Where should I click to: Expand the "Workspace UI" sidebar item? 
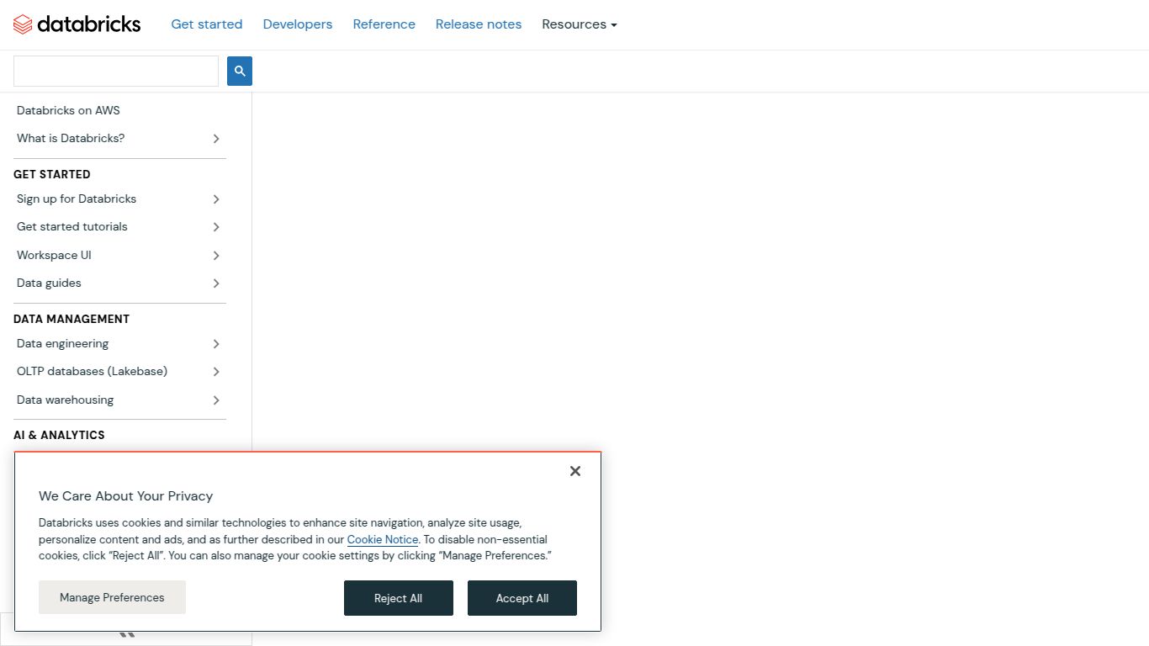216,256
